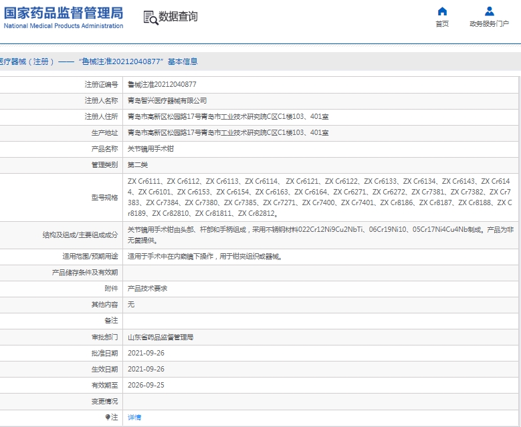Click management category value 第二类
Screen dimensions: 521x427
point(138,164)
